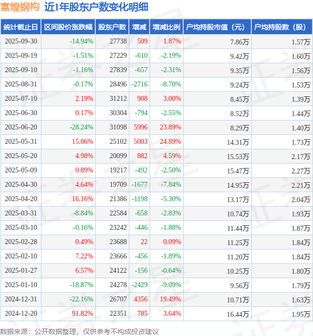Click the 增减 column header
313x336 pixels.
140,27
